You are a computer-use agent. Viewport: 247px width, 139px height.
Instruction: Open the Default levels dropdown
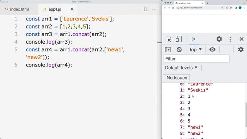(x=181, y=68)
